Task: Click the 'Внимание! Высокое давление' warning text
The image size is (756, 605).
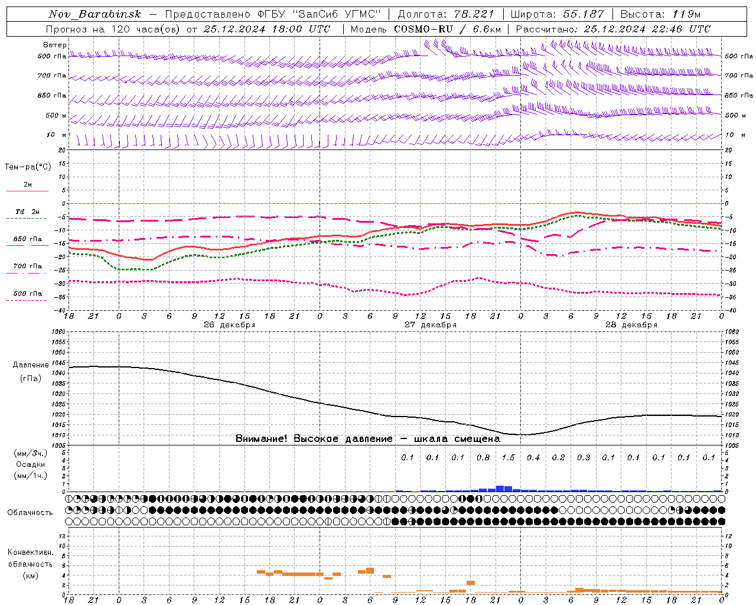Action: click(314, 439)
